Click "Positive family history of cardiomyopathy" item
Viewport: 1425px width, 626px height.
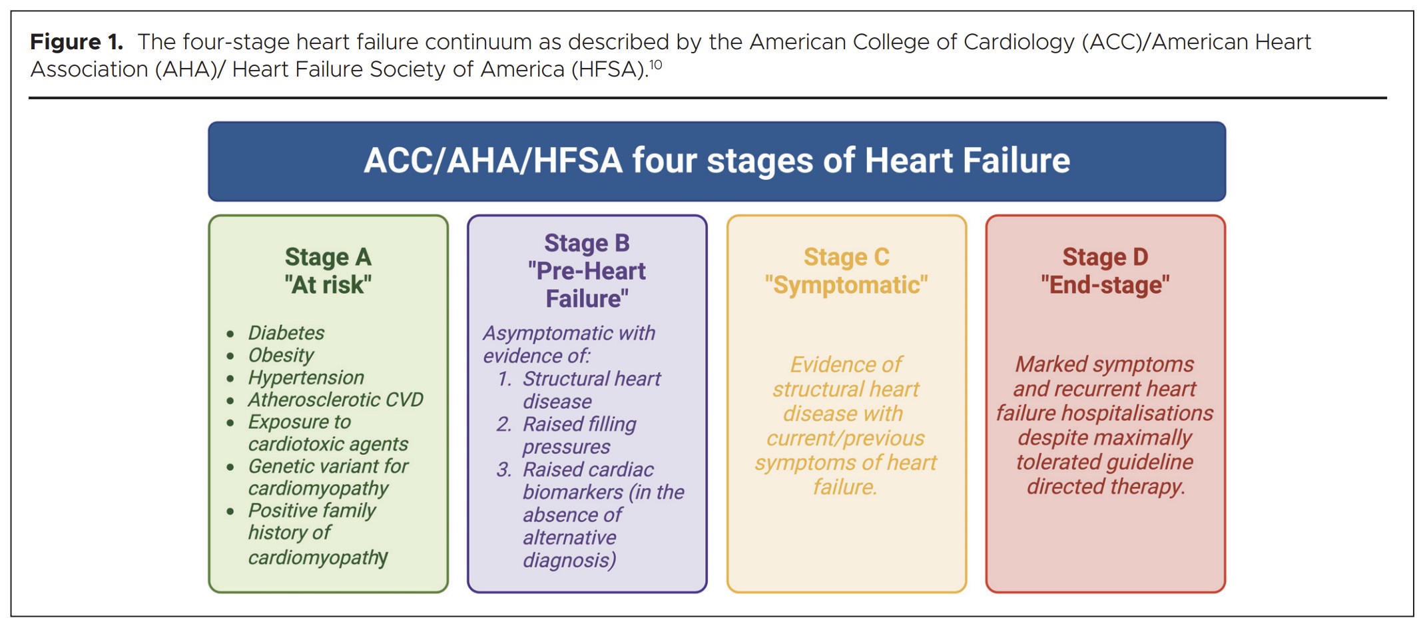(x=318, y=533)
